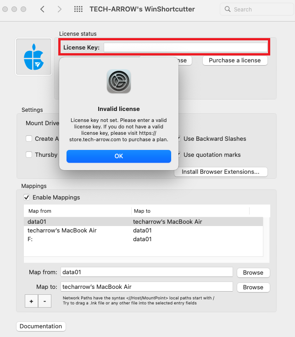Go forward with the right chevron
Viewport: 295px width, 337px height.
pos(60,9)
